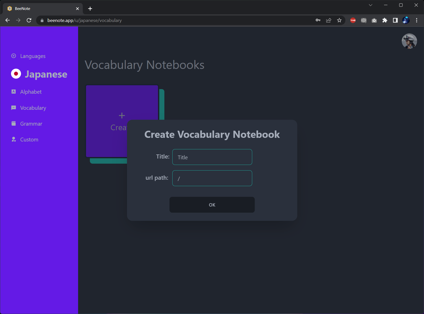Select the BeeNote browser tab
The width and height of the screenshot is (424, 314).
(43, 9)
